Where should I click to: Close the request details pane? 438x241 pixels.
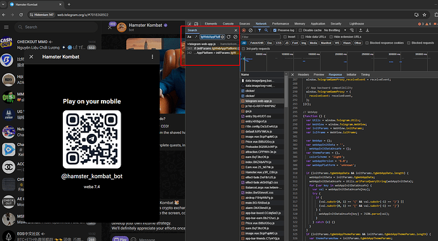tap(293, 74)
